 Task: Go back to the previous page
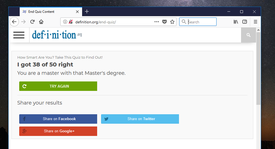(x=14, y=22)
